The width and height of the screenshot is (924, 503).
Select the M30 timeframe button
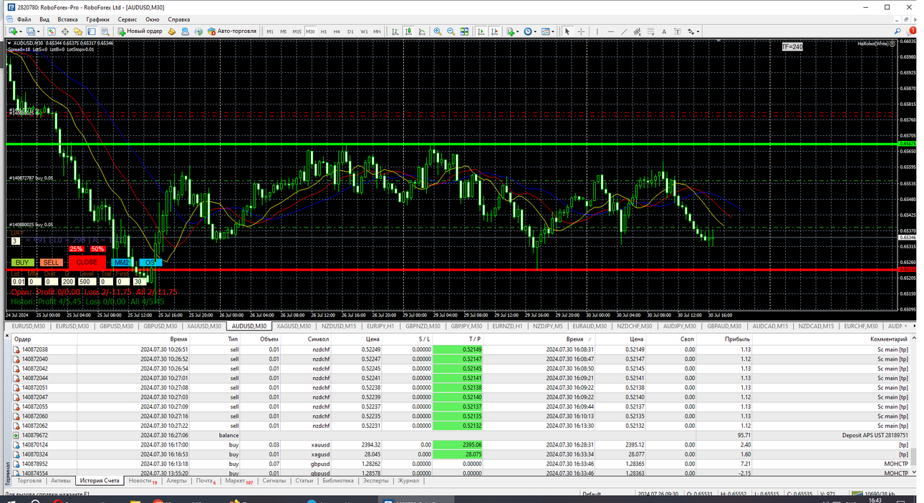pos(310,31)
